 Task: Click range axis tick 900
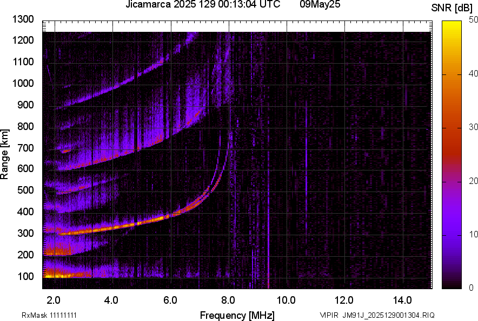25,105
